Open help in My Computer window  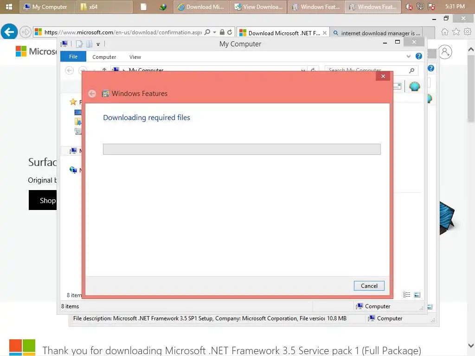coord(419,56)
